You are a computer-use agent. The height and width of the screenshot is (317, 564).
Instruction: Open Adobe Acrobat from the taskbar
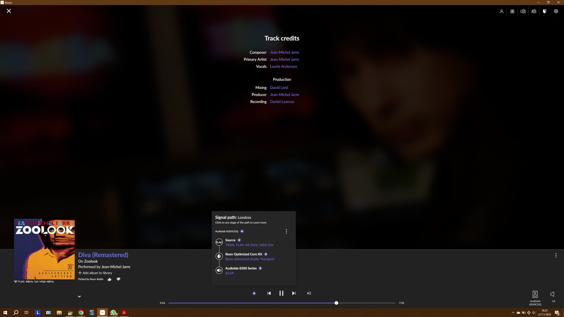(124, 313)
